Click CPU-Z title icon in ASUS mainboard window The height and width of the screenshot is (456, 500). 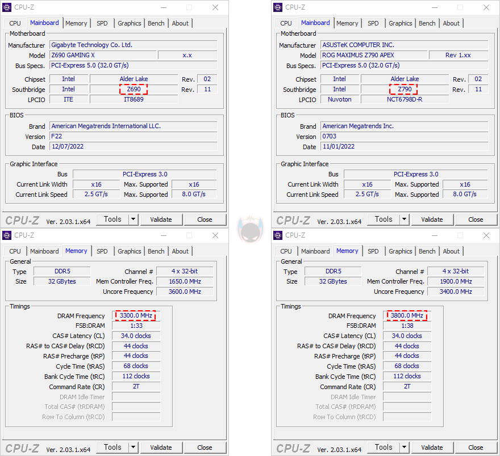point(278,7)
